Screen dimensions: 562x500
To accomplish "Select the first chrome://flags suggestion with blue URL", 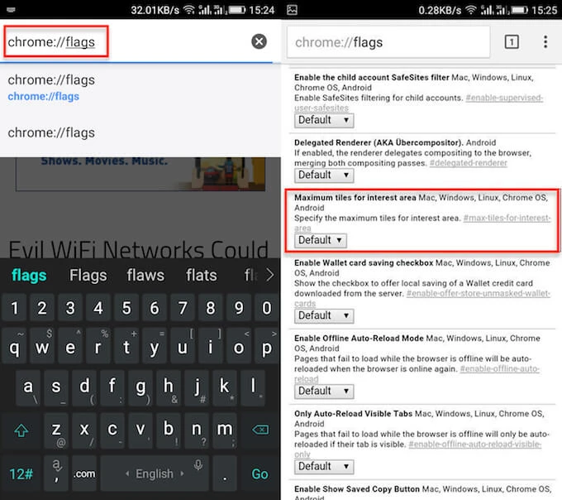I will (140, 88).
